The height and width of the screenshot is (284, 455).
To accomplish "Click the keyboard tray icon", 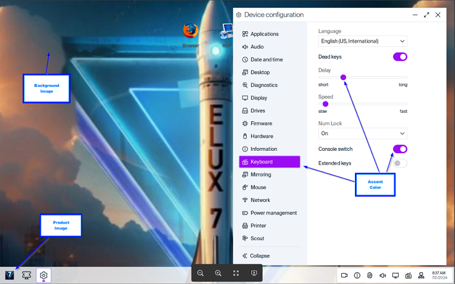I will tap(408, 275).
